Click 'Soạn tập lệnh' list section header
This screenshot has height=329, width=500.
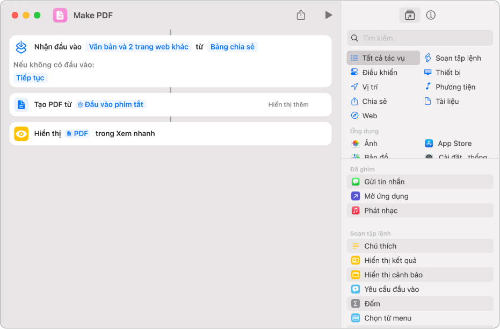coord(370,234)
